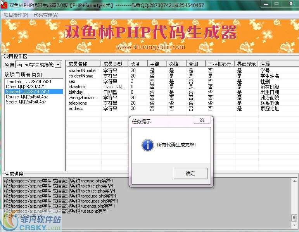This screenshot has width=299, height=232.
Task: Click the 注释 column header
Action: 278,64
